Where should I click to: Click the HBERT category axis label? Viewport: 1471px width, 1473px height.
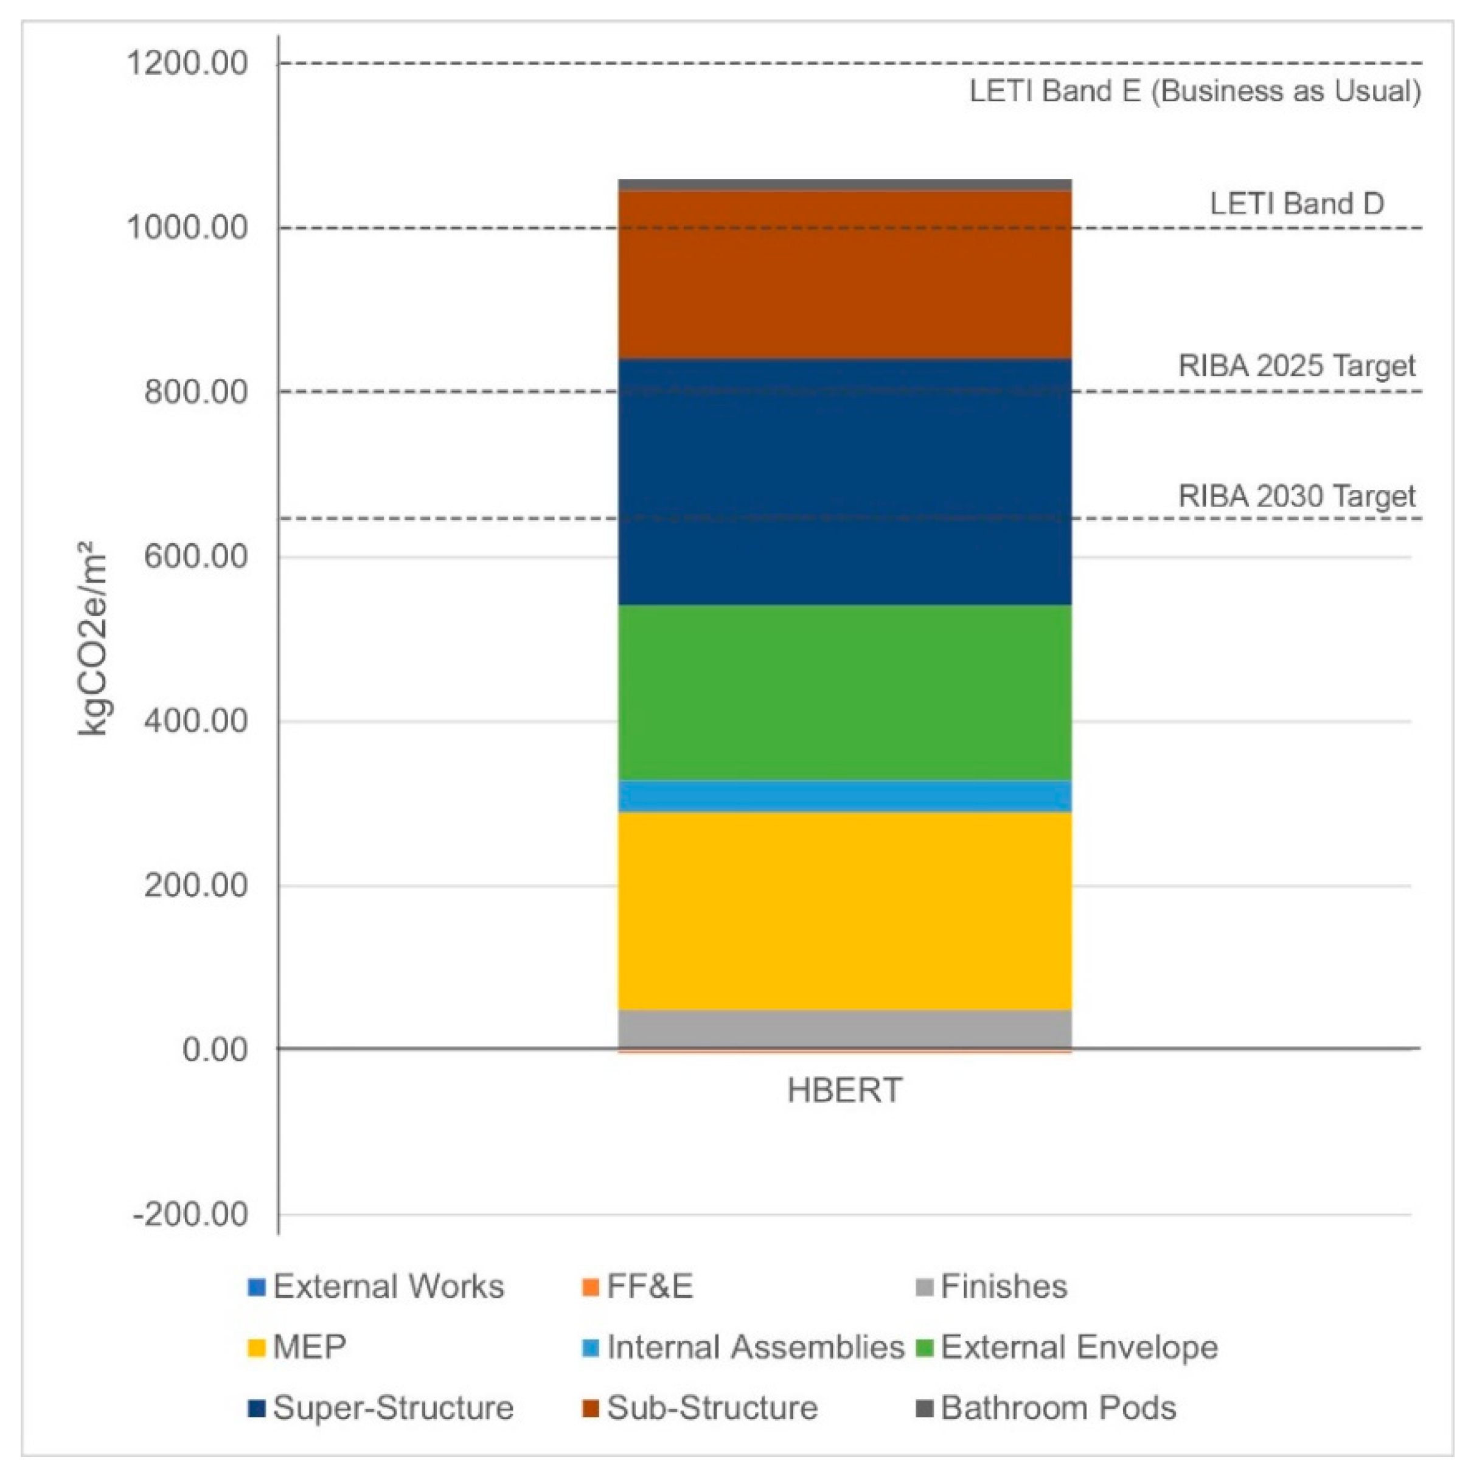click(844, 1090)
